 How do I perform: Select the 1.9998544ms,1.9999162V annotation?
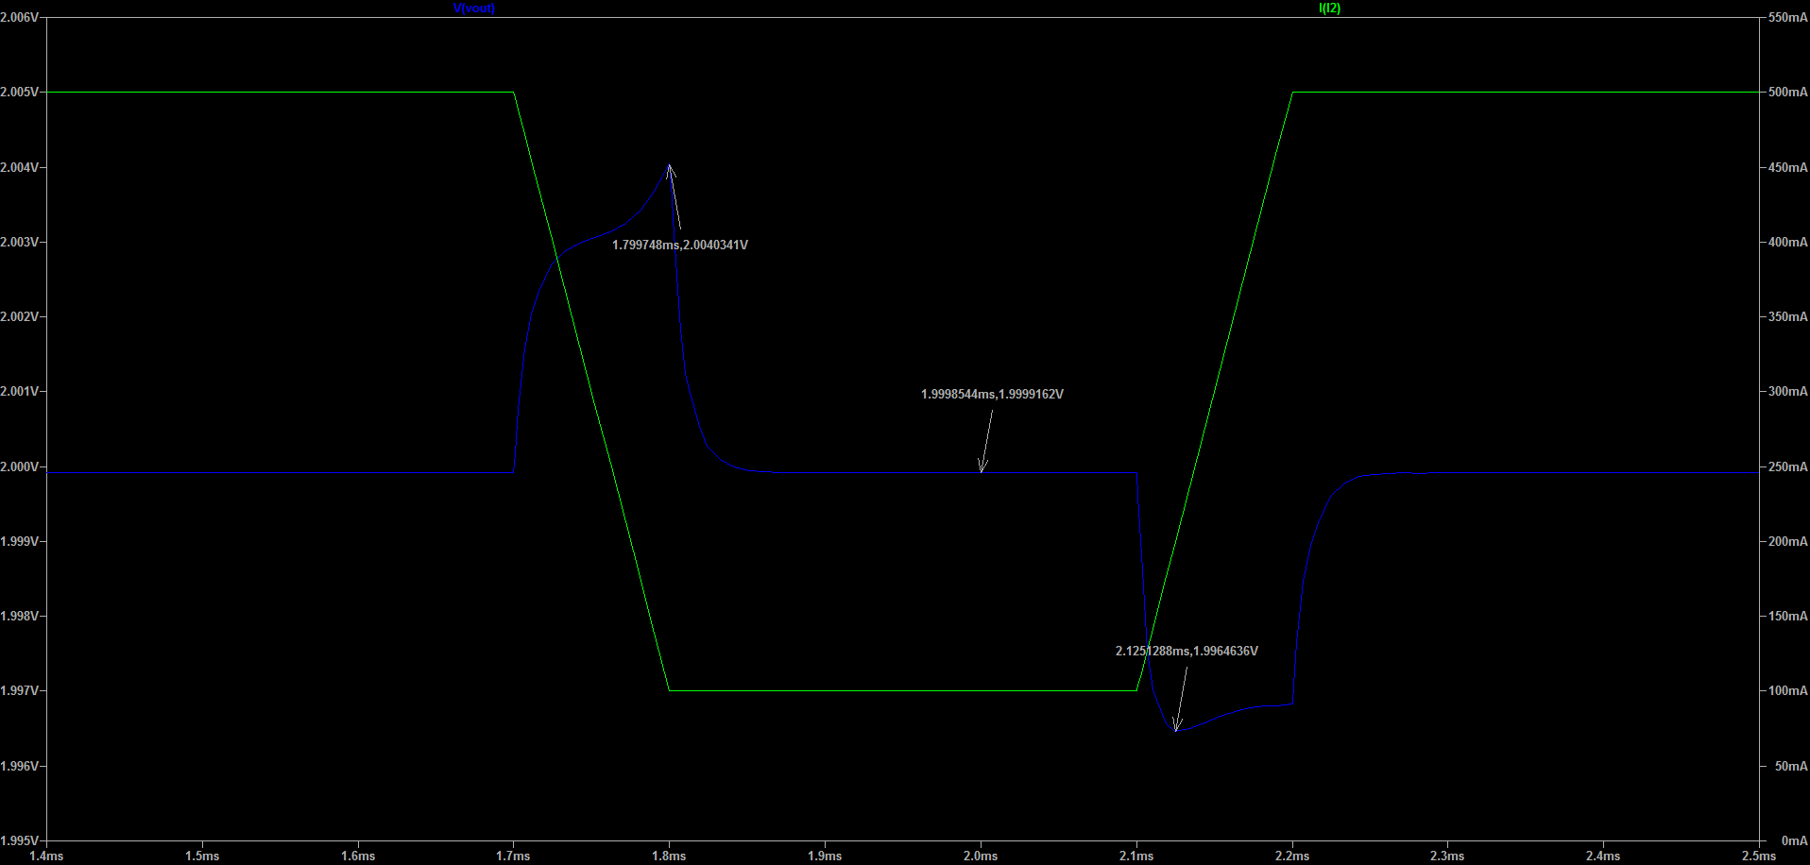tap(992, 394)
